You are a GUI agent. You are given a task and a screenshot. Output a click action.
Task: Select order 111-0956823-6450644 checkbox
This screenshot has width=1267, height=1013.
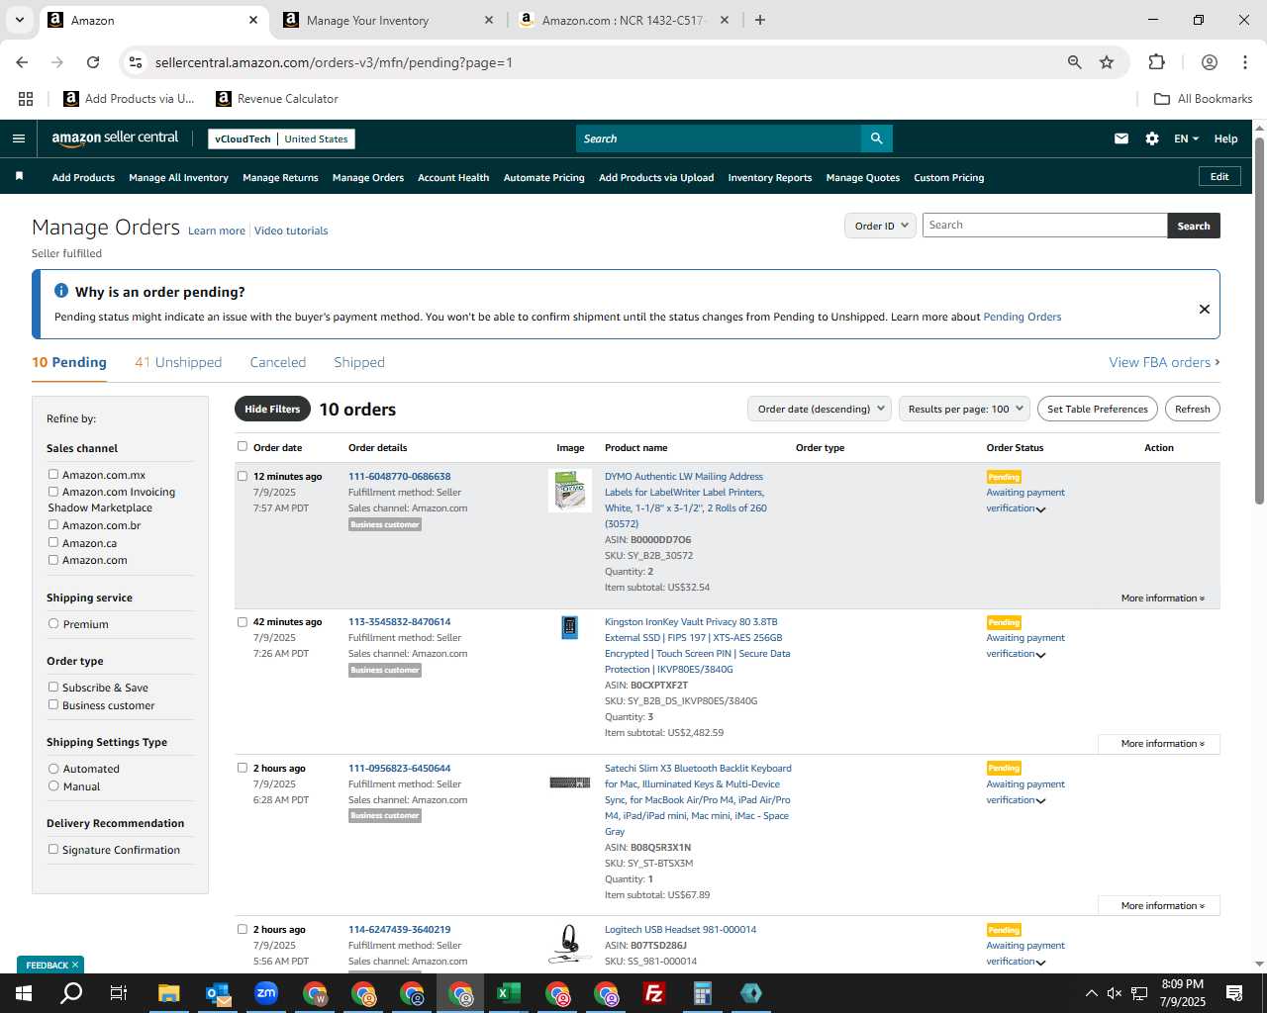tap(243, 768)
